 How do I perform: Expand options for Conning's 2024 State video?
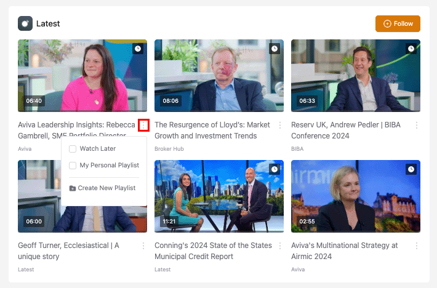(x=280, y=246)
